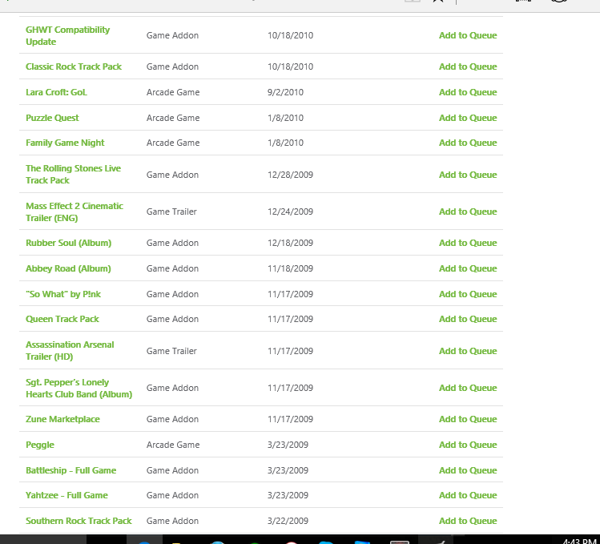Viewport: 600px width, 544px height.
Task: Open the Battleship – Full Game link
Action: [70, 470]
